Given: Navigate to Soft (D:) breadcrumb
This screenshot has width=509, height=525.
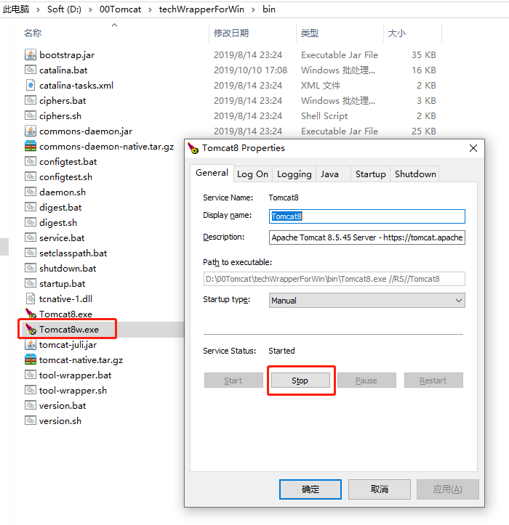Looking at the screenshot, I should click(65, 9).
